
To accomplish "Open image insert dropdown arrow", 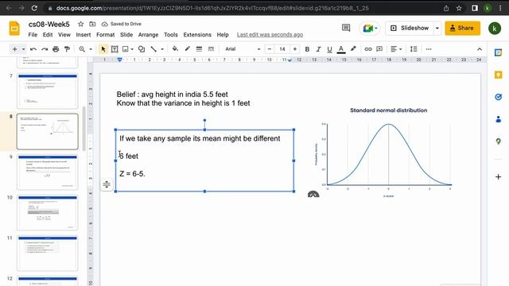I will [x=132, y=49].
